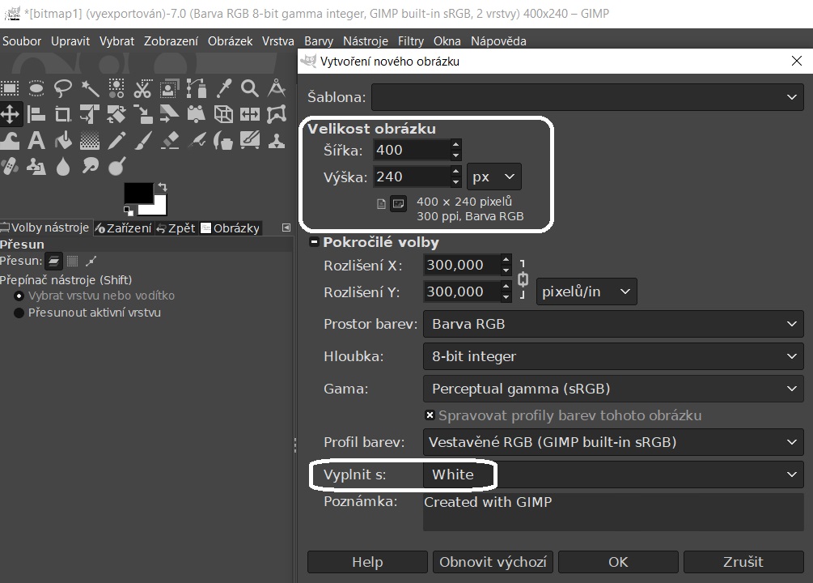Screen dimensions: 813x583
Task: Select the Eraser tool
Action: tap(169, 141)
